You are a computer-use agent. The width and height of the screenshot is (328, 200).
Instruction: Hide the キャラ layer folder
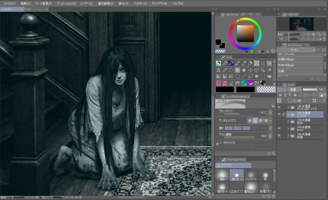tap(279, 129)
